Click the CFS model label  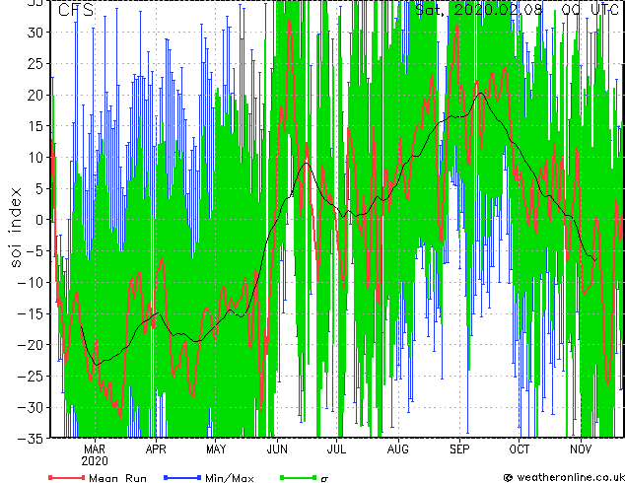click(x=76, y=10)
